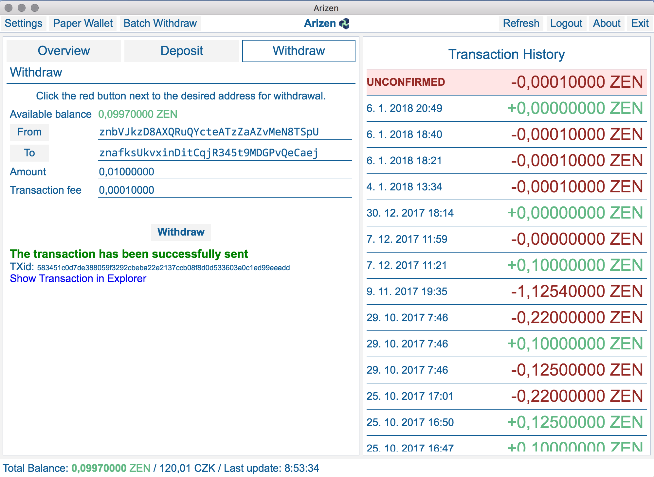Open Paper Wallet
The image size is (654, 477).
(83, 24)
